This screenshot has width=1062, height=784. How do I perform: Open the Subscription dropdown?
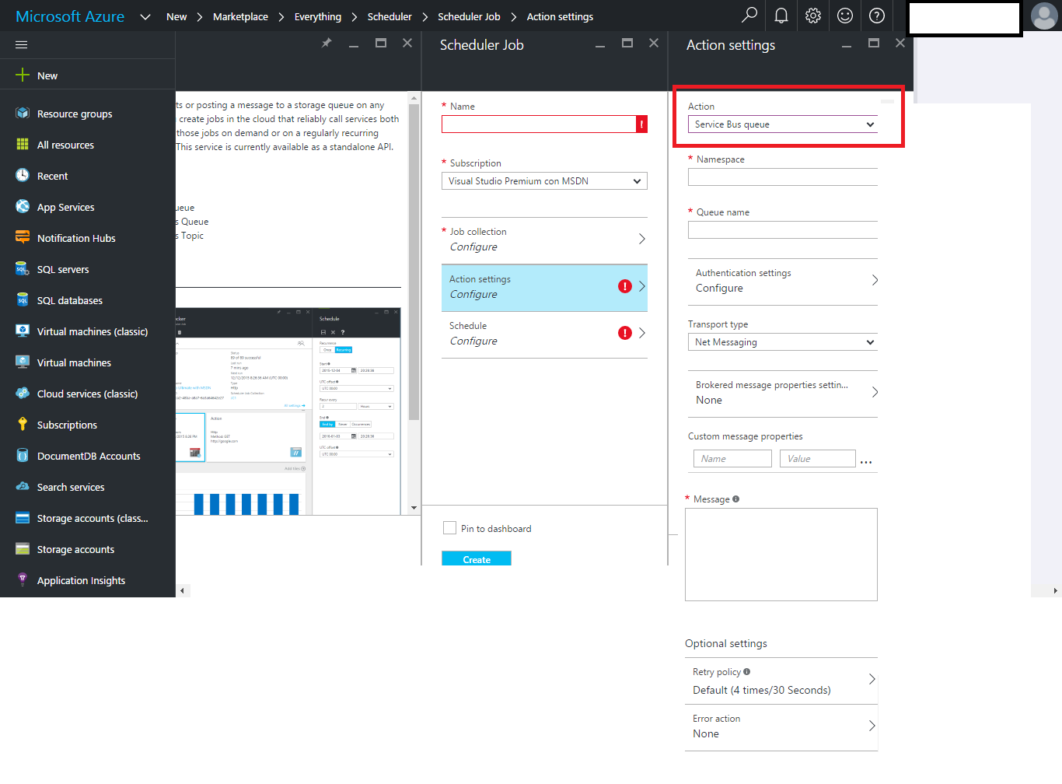coord(544,181)
